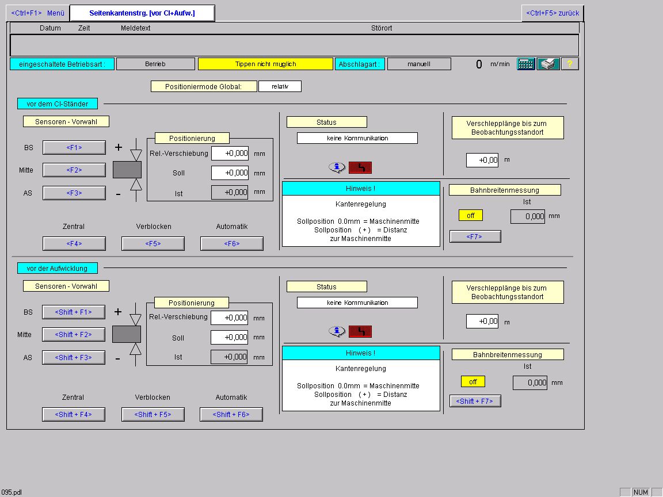Click manuell Abschlagart field
Viewport: 663px width, 497px height.
(x=419, y=64)
